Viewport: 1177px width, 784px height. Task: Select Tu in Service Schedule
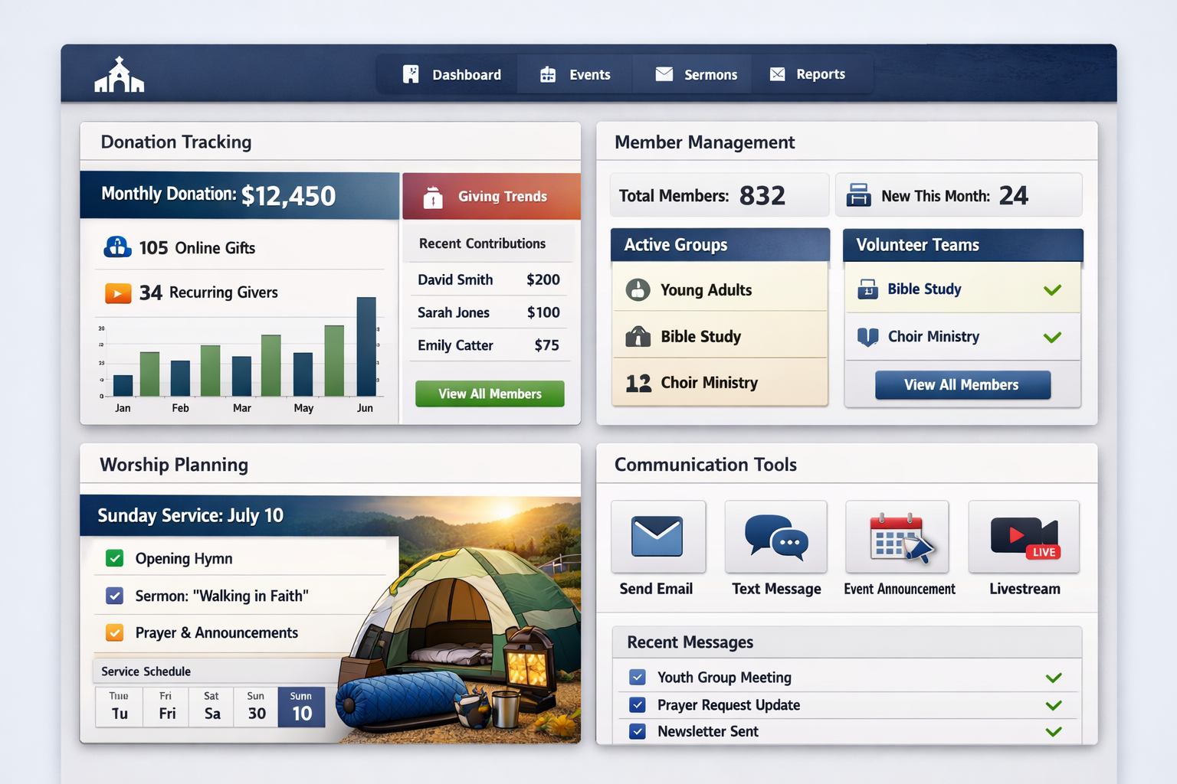120,706
